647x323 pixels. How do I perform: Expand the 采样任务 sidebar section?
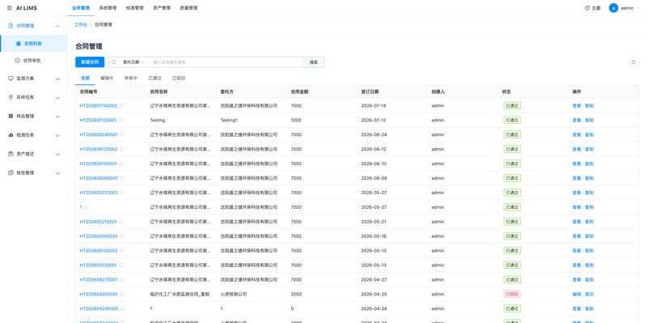[x=57, y=98]
